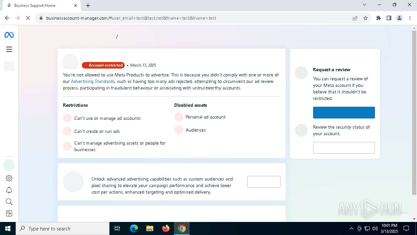Click the empty button beside unlock advertising text
The width and height of the screenshot is (417, 235).
tap(264, 182)
